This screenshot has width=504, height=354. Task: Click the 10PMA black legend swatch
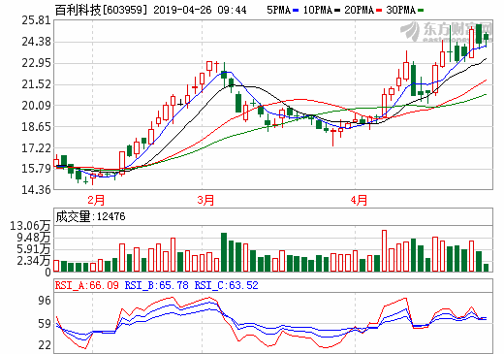[x=337, y=11]
